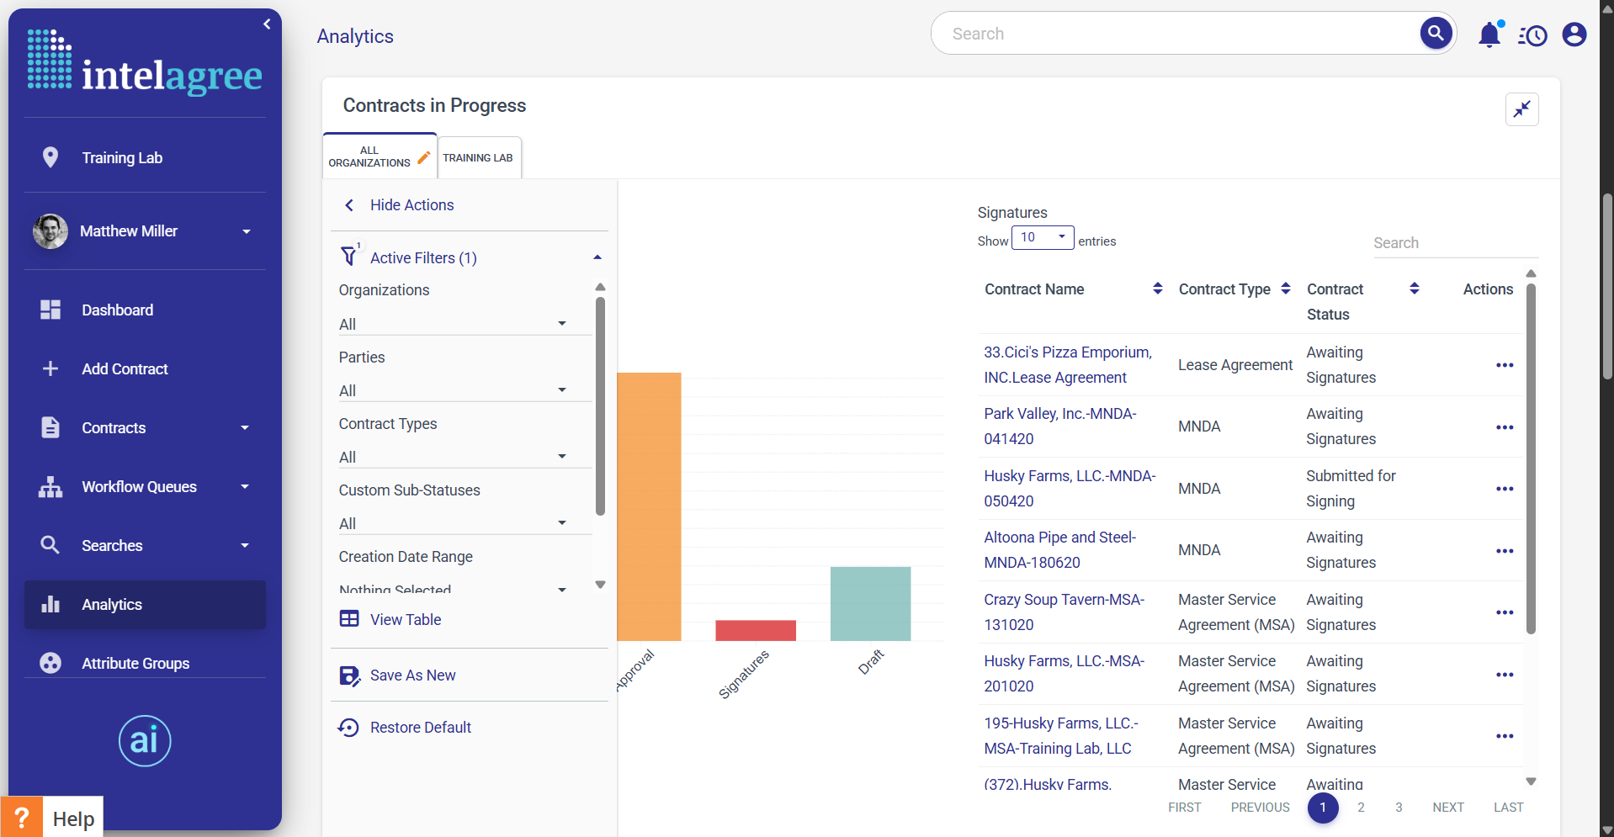1614x837 pixels.
Task: Open the recent history clock icon
Action: pos(1532,35)
